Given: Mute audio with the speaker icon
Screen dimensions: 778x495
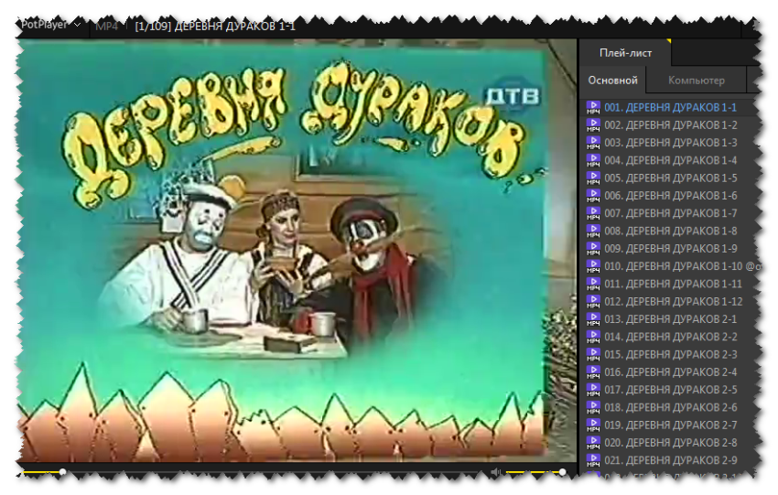Looking at the screenshot, I should (494, 472).
